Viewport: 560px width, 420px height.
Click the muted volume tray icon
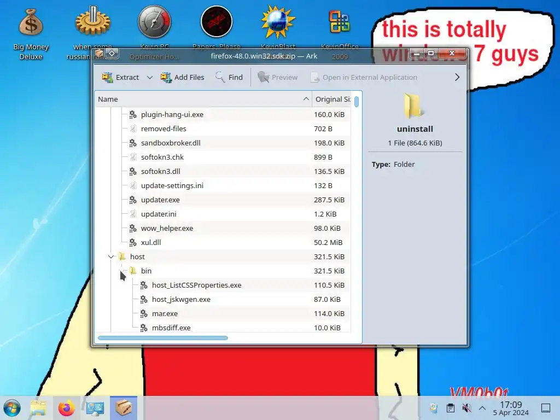[466, 408]
